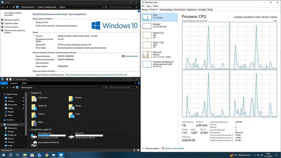Open the Komputer ribbon tab

coord(14,83)
